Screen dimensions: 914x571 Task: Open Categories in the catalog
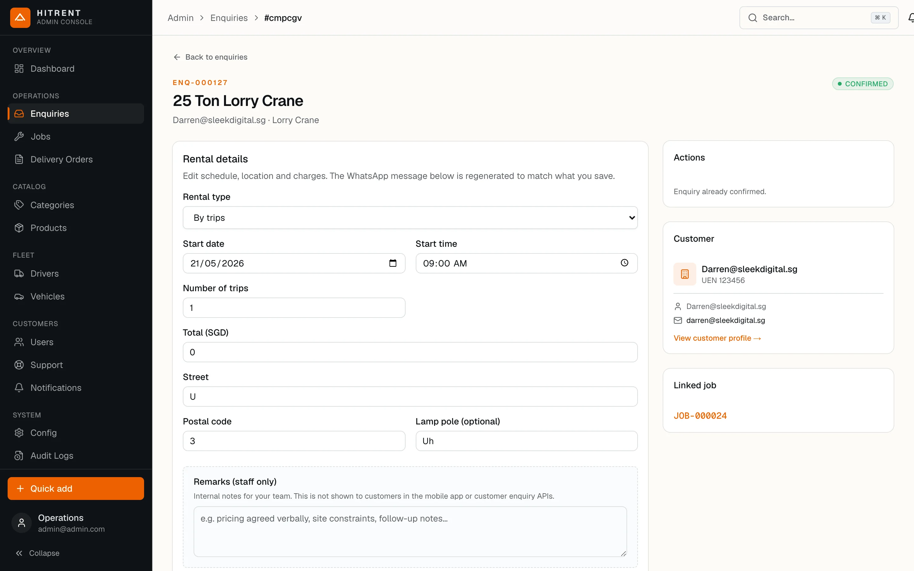76,205
